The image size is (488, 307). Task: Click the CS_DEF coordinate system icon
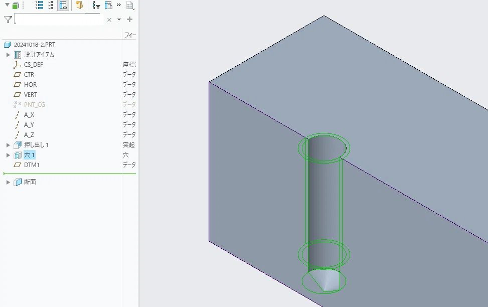point(18,65)
